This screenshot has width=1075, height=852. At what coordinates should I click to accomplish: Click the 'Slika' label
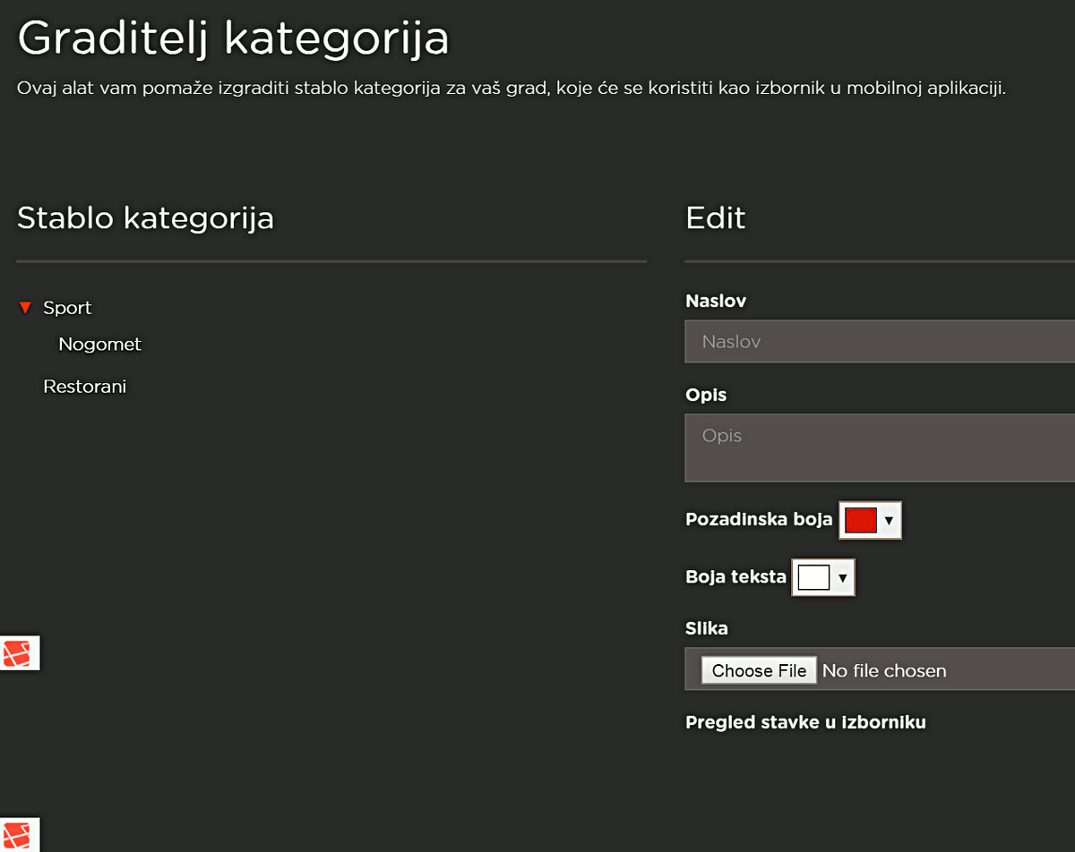tap(707, 628)
